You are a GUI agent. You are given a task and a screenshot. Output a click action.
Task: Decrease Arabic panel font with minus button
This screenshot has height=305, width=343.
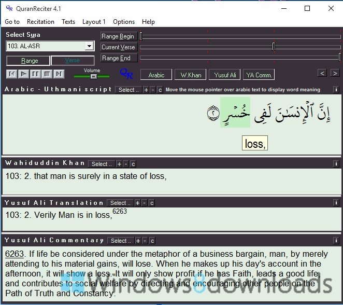153,90
